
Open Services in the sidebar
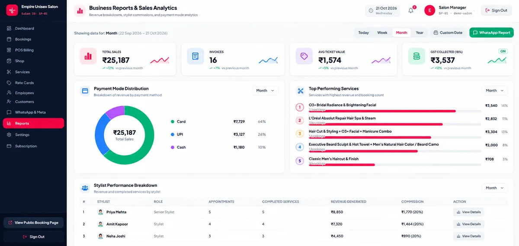coord(33,72)
